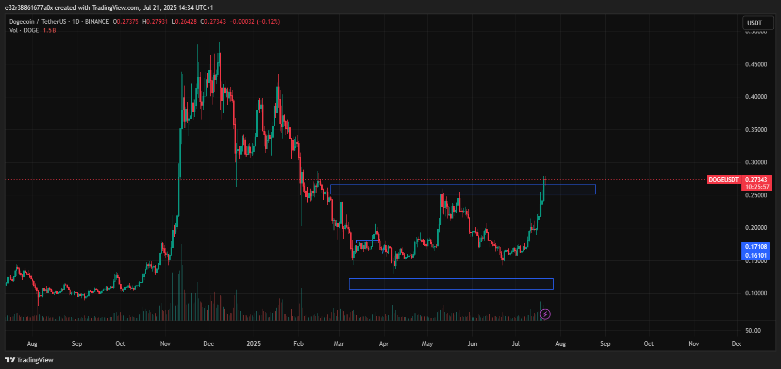Click the 1.5 B volume value
The height and width of the screenshot is (369, 781).
pos(50,30)
